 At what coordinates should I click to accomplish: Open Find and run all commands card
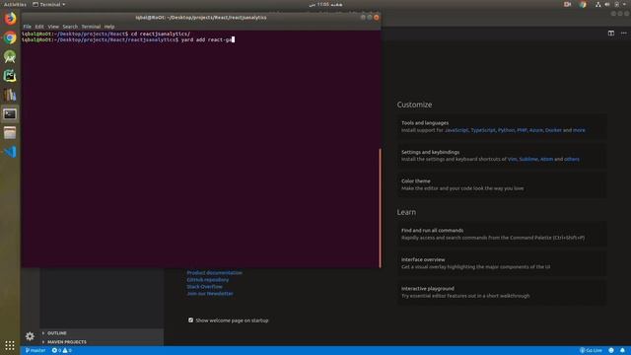click(502, 235)
